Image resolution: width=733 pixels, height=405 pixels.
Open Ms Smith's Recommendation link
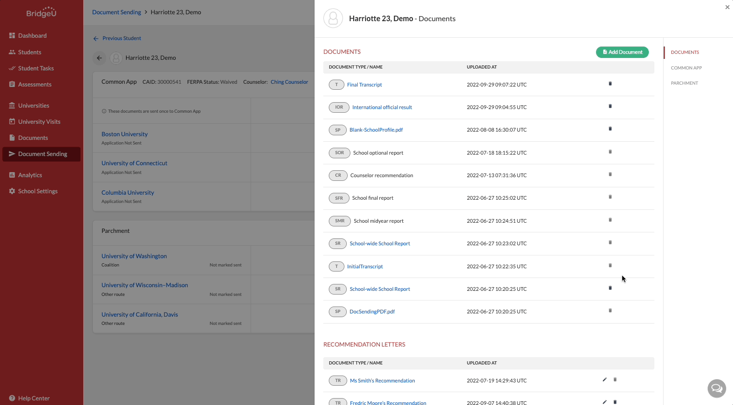[x=382, y=381]
